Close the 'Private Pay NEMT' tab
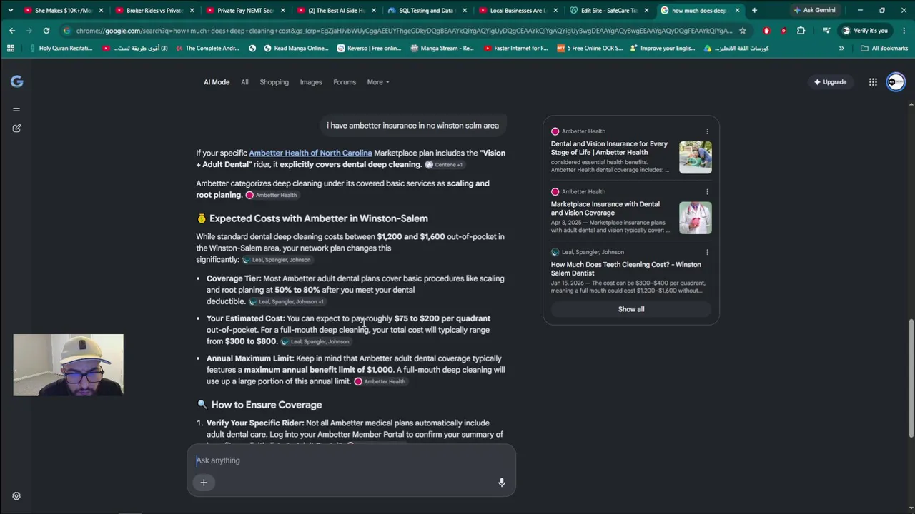 [x=282, y=11]
